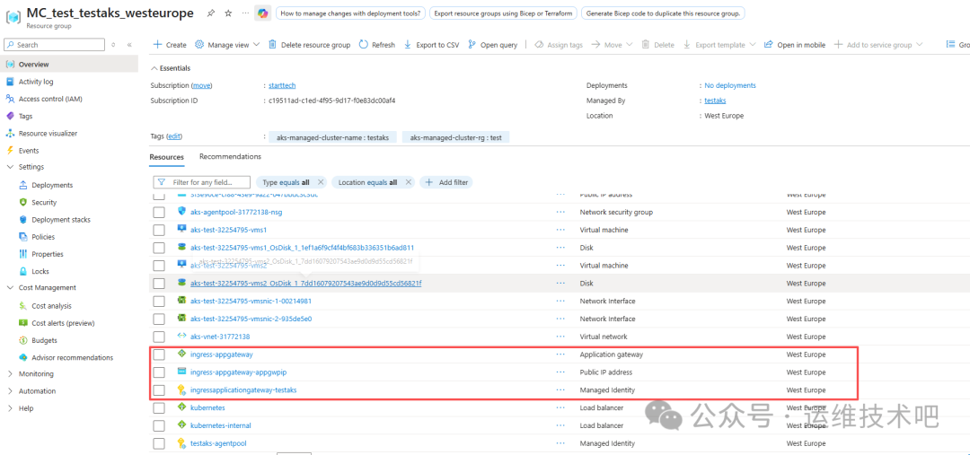The height and width of the screenshot is (455, 970).
Task: Click the testaks Managed By link
Action: [x=715, y=101]
